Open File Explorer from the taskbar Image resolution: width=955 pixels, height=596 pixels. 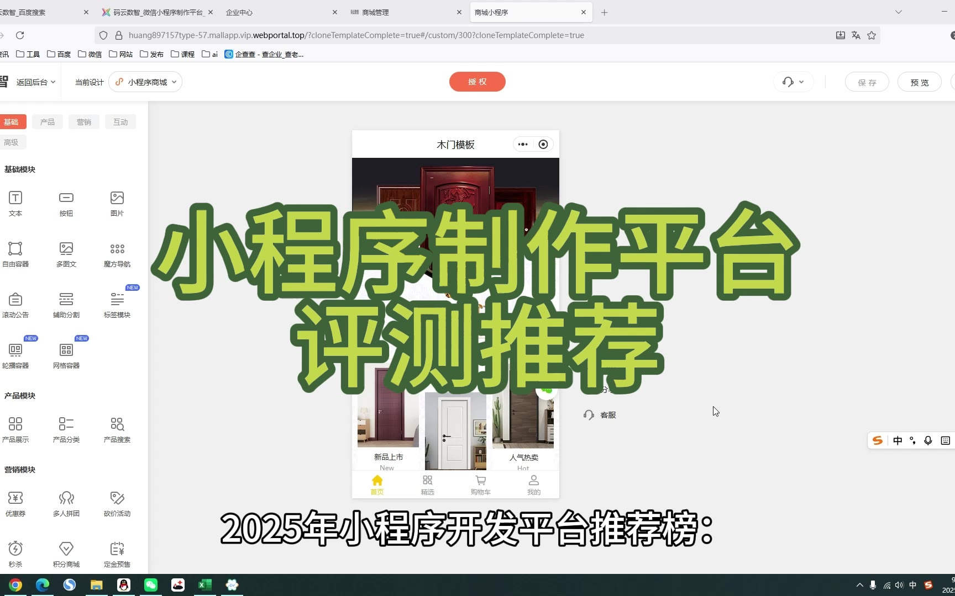click(x=97, y=585)
